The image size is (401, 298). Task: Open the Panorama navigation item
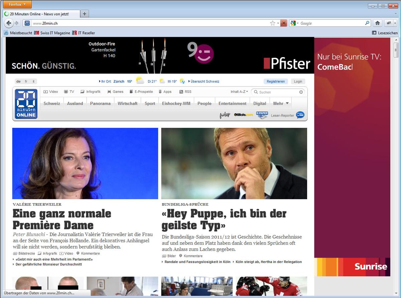(100, 103)
